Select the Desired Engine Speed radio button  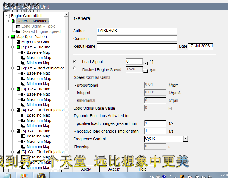tap(75, 68)
